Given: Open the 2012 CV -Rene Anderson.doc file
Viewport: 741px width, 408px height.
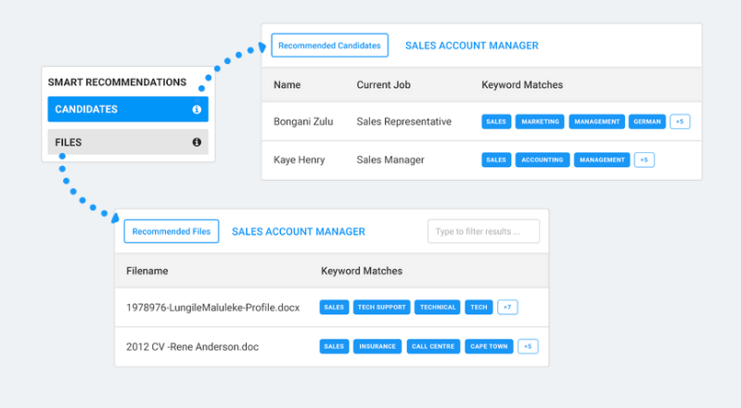Looking at the screenshot, I should click(192, 347).
